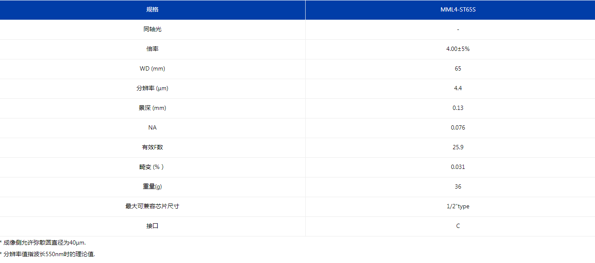This screenshot has width=595, height=263.
Task: Click the interface value C
Action: (x=458, y=226)
